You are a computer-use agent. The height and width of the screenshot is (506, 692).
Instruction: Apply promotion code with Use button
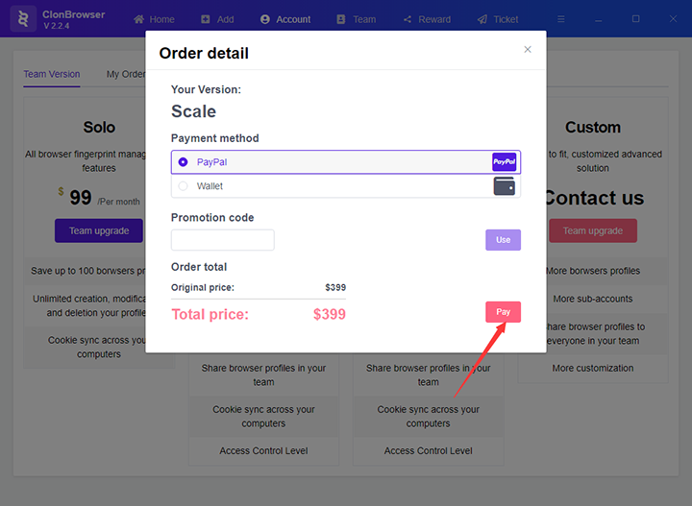[503, 240]
